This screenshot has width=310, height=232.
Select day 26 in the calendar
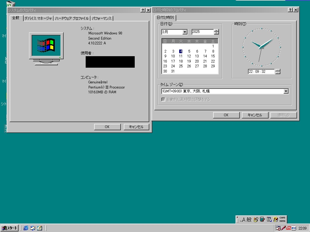click(x=189, y=66)
